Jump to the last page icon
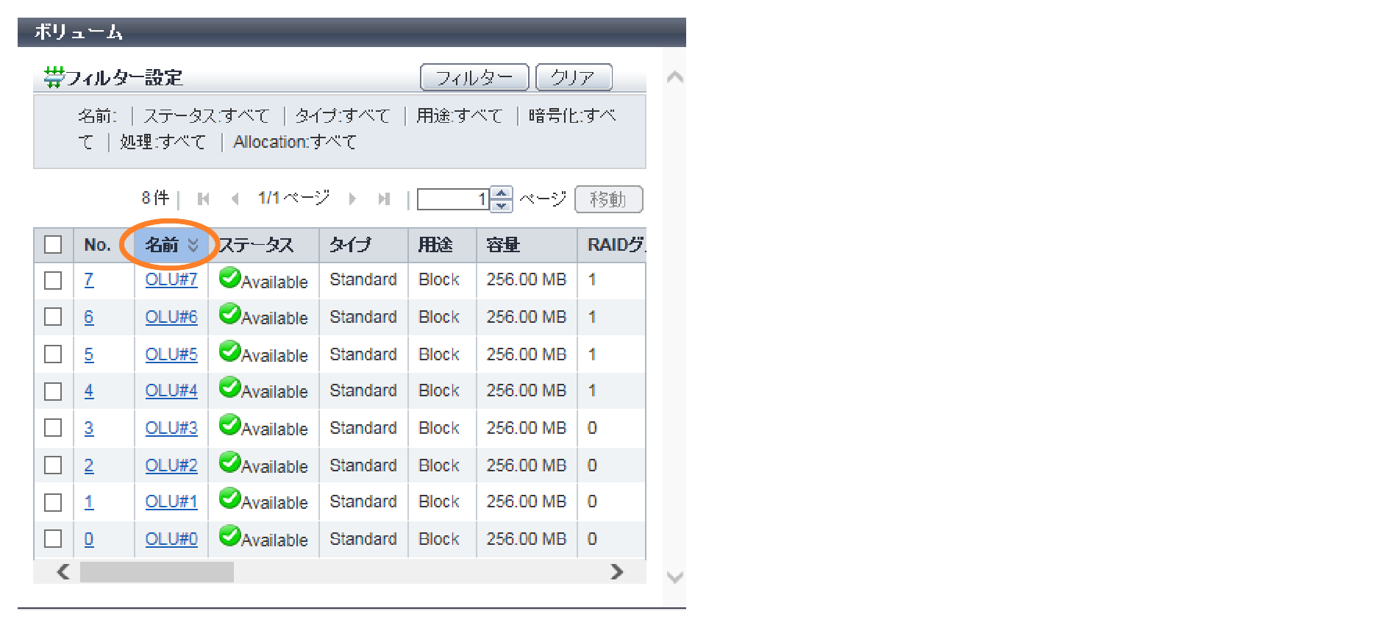The width and height of the screenshot is (1390, 625). [383, 199]
